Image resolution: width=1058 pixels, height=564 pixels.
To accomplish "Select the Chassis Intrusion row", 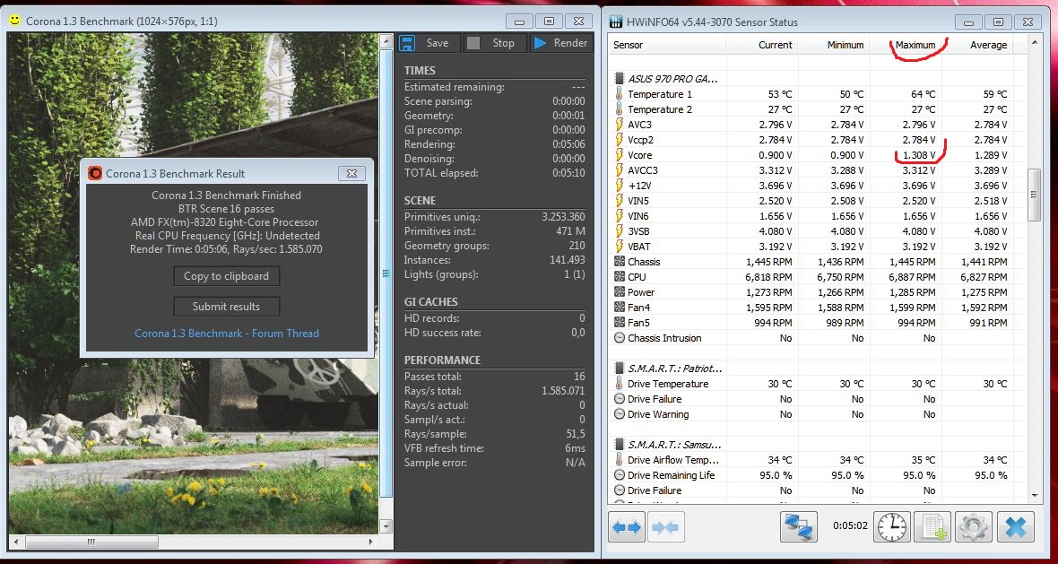I will [x=817, y=338].
